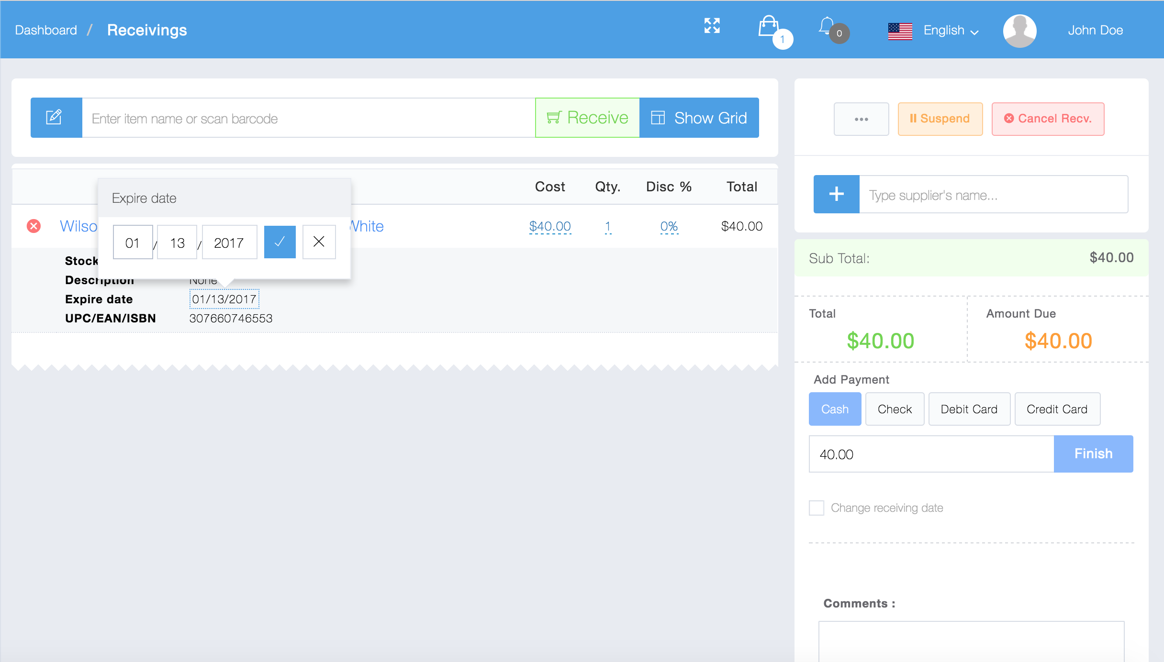Open the notifications bell icon
The width and height of the screenshot is (1164, 662).
coord(827,26)
